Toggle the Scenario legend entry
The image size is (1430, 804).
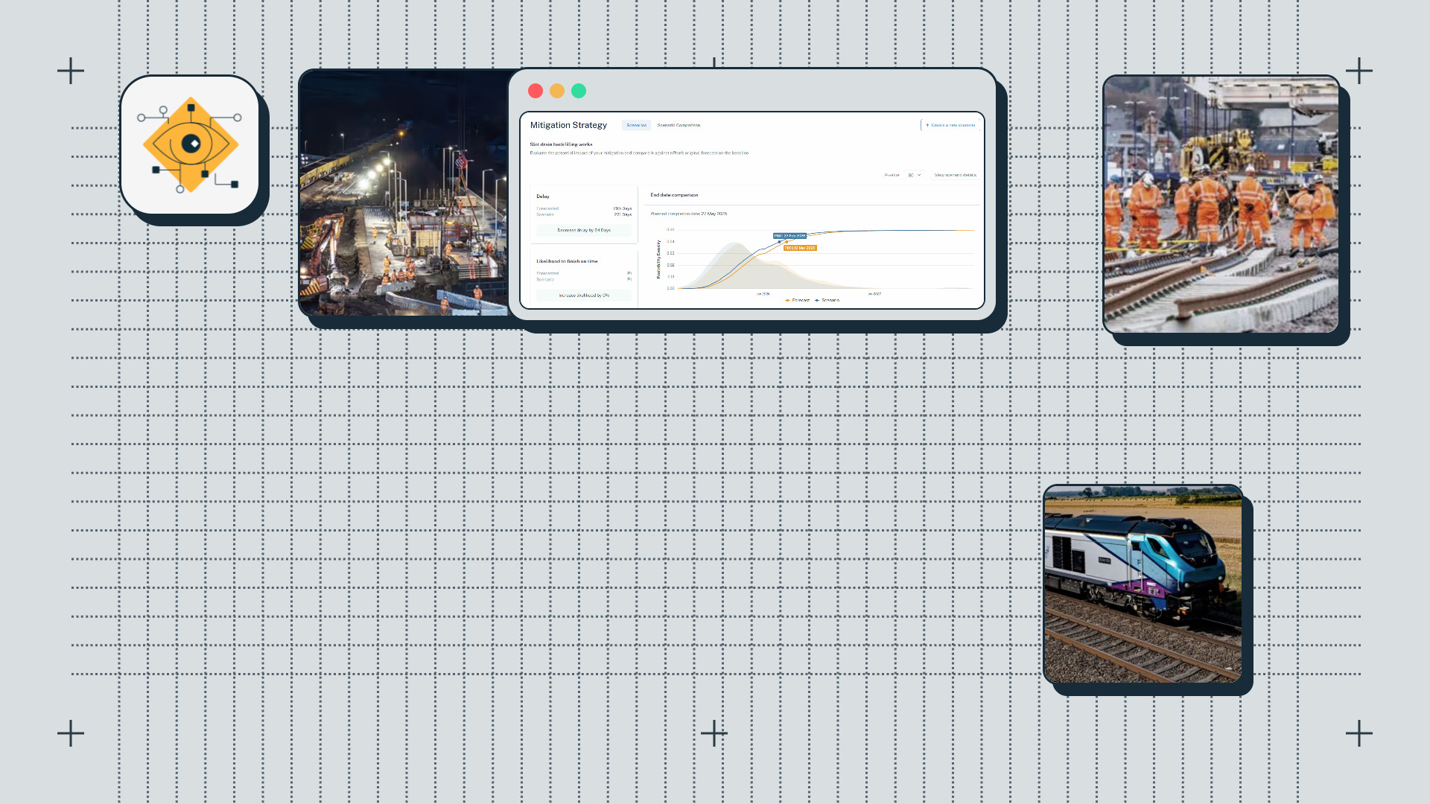827,300
